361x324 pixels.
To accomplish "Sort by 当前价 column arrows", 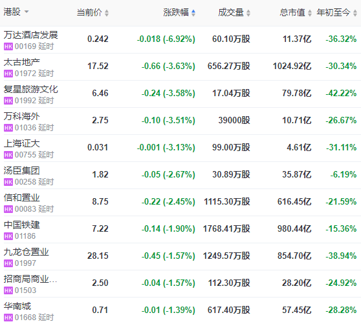I will [107, 13].
